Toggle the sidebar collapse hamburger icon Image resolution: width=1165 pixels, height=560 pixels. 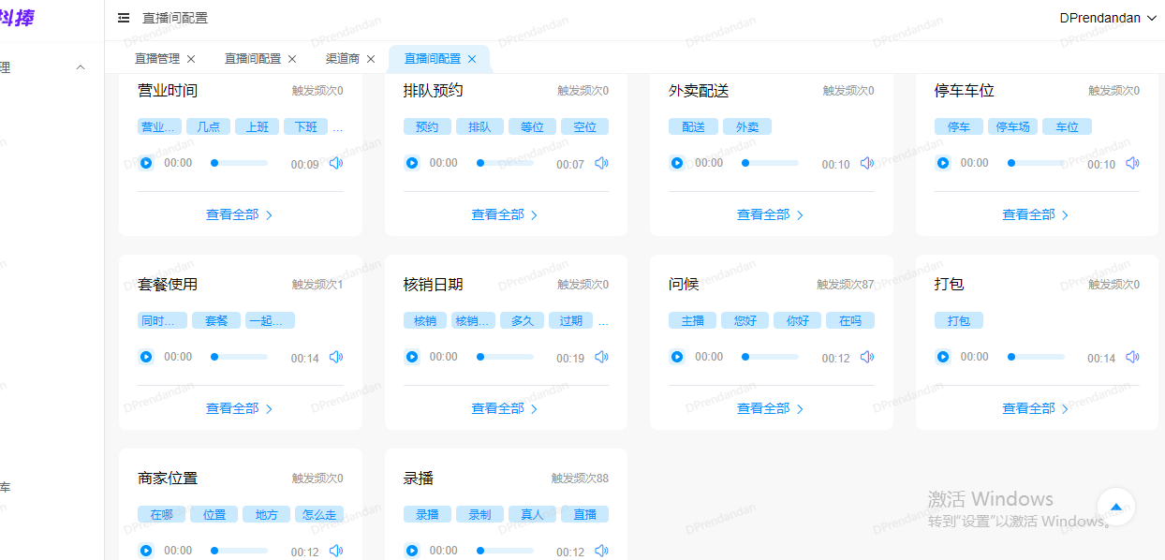pyautogui.click(x=124, y=18)
